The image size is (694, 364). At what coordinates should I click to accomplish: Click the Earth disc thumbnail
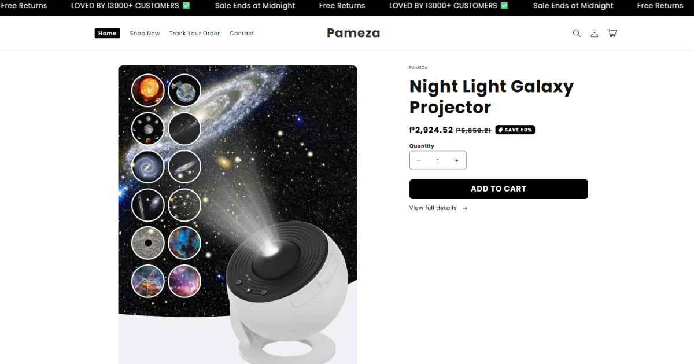pyautogui.click(x=184, y=90)
